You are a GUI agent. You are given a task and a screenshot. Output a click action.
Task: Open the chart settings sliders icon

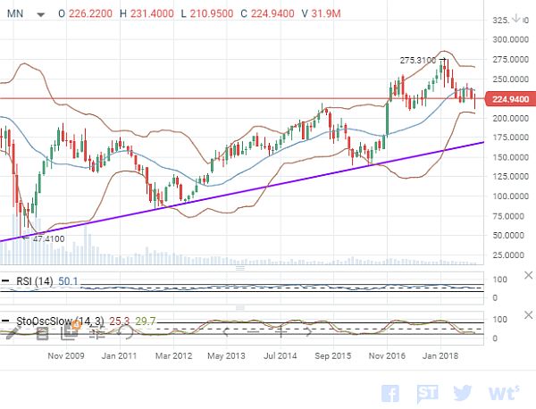tap(97, 332)
